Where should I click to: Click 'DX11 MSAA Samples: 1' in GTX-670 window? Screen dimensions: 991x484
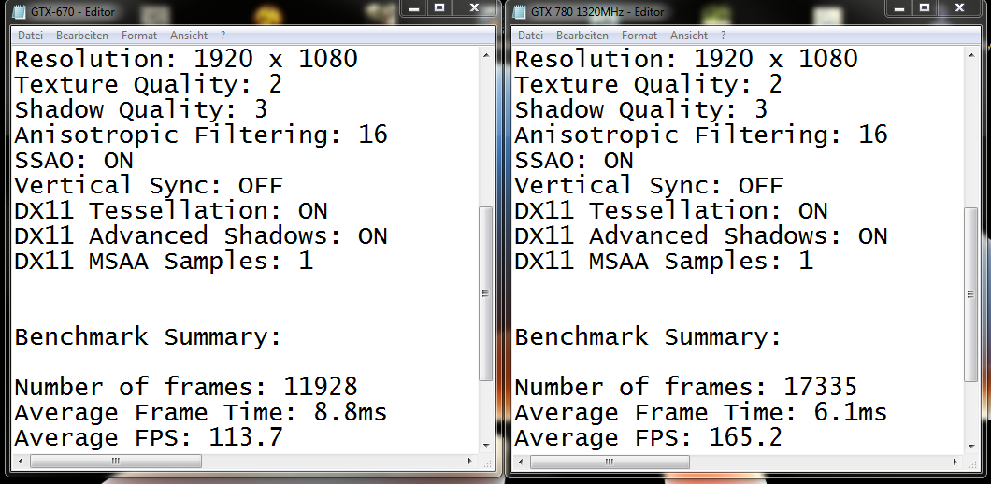pos(164,262)
